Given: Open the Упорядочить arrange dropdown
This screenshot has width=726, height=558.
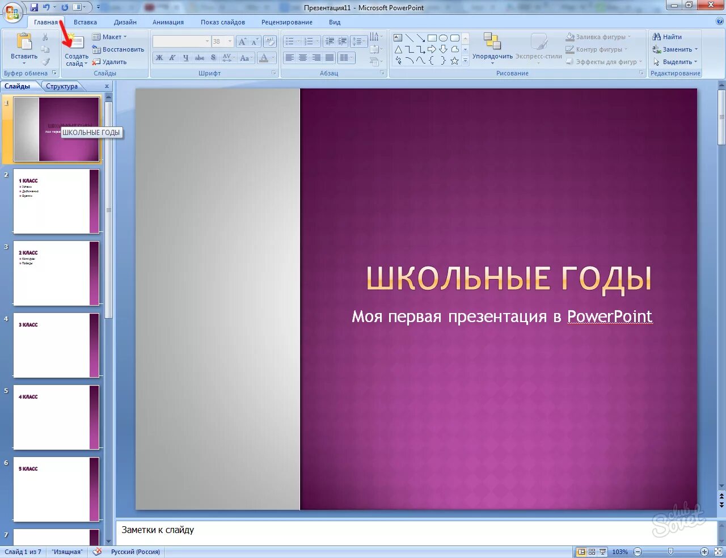Looking at the screenshot, I should 492,49.
